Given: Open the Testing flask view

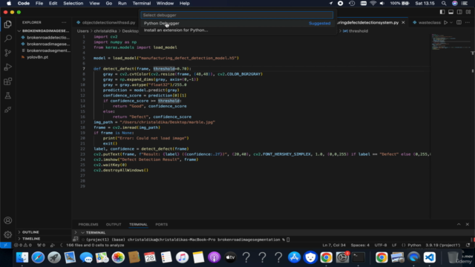Looking at the screenshot, I should coord(8,96).
